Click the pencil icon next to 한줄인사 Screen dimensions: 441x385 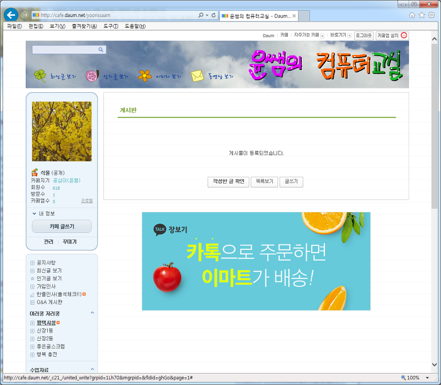pyautogui.click(x=32, y=295)
